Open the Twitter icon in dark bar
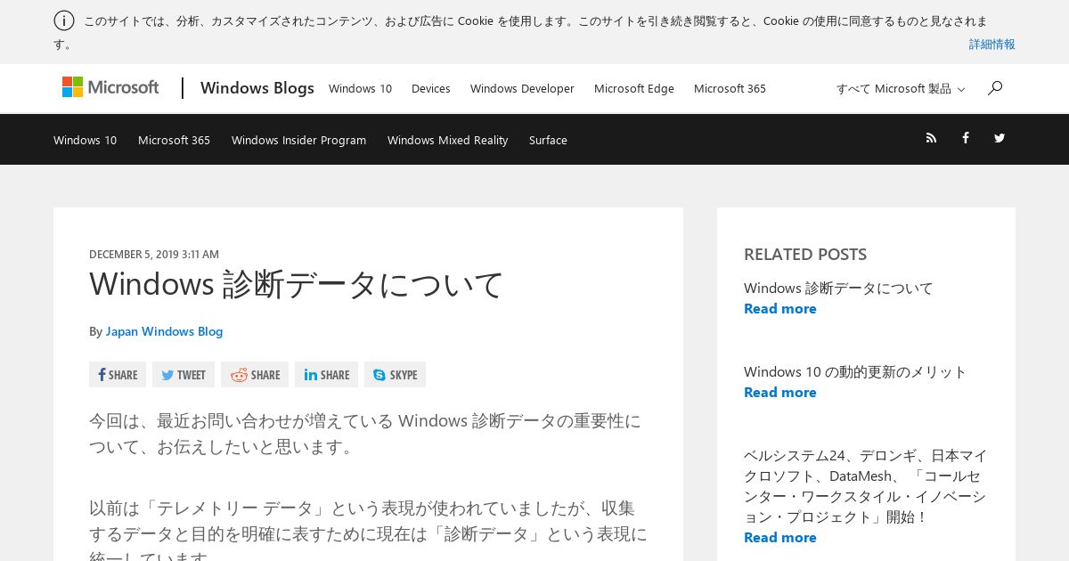Viewport: 1069px width, 561px height. pyautogui.click(x=1000, y=138)
